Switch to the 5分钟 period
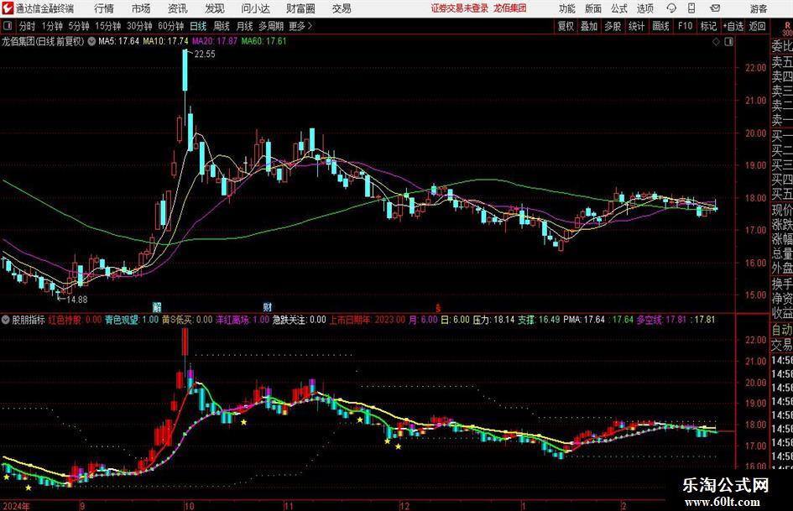This screenshot has height=511, width=793. click(x=78, y=26)
